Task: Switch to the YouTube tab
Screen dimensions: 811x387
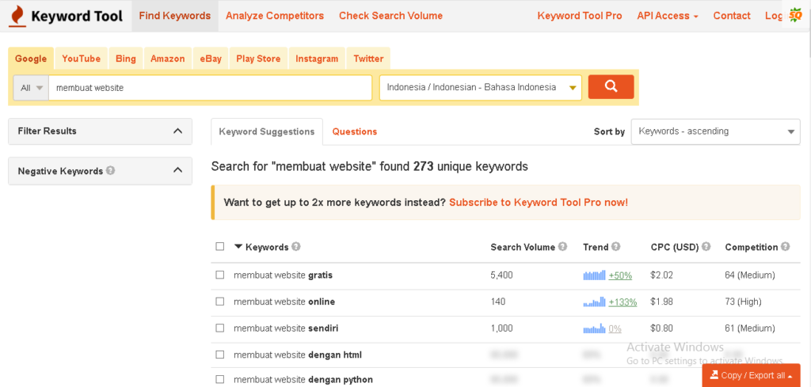Action: (81, 59)
